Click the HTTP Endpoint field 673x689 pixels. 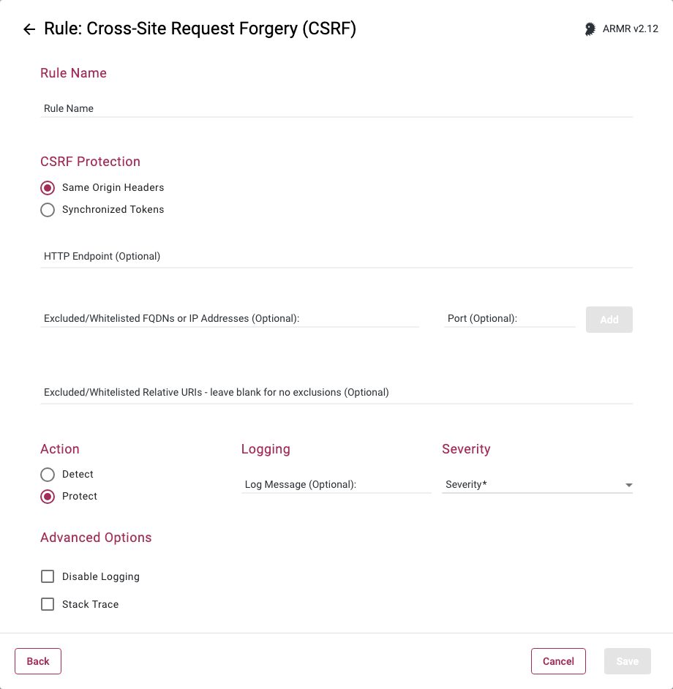(336, 257)
